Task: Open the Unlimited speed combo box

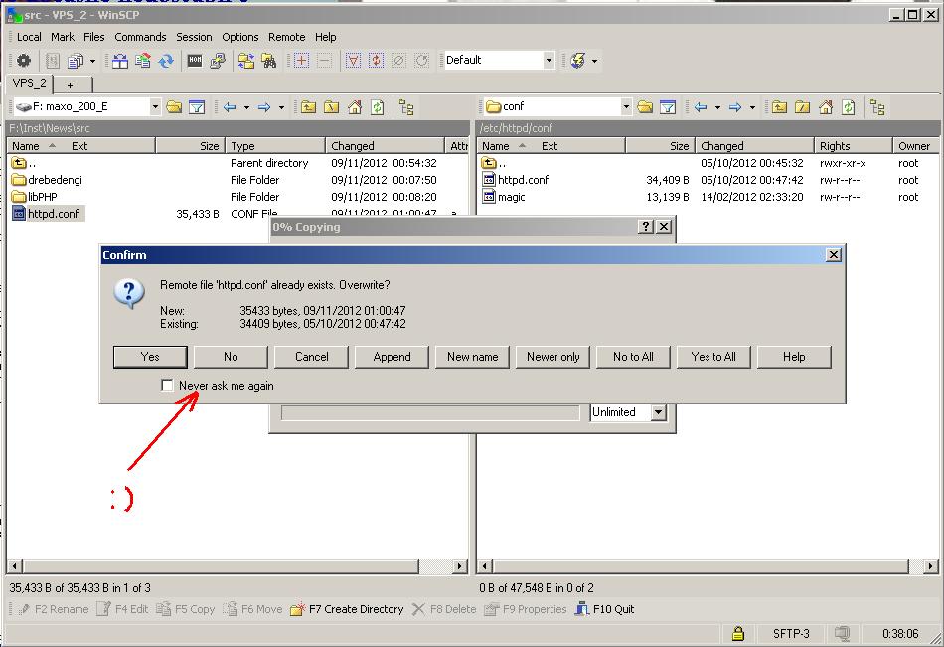Action: click(658, 412)
